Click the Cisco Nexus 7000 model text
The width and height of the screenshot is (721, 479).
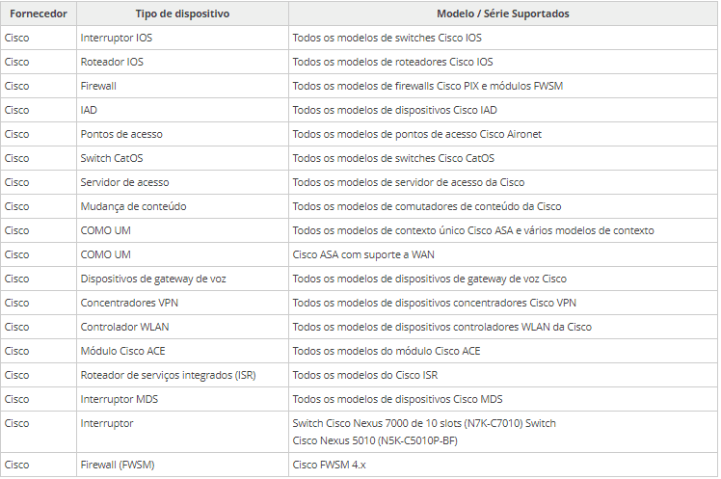[424, 424]
